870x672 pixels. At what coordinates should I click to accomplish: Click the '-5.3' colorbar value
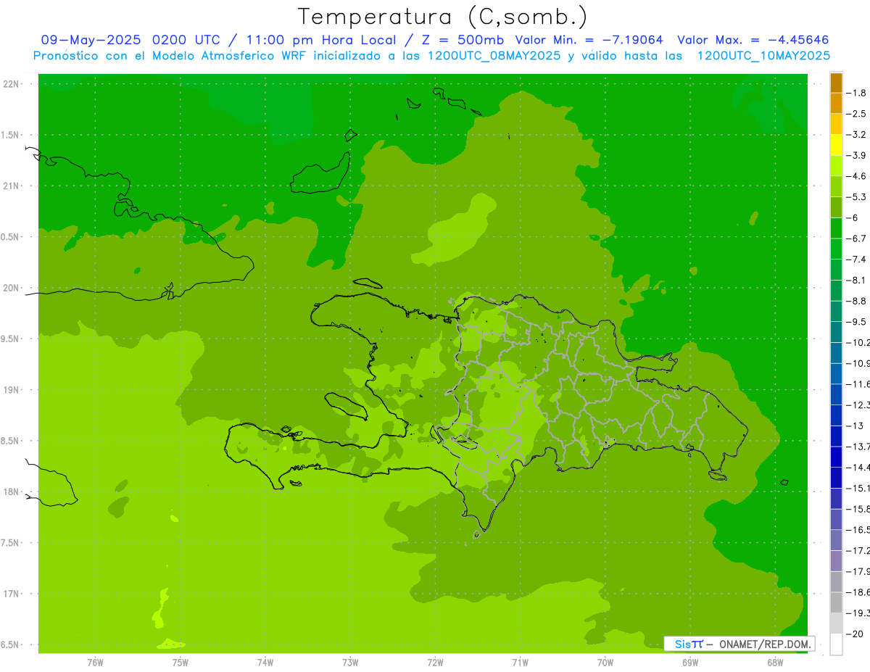858,196
